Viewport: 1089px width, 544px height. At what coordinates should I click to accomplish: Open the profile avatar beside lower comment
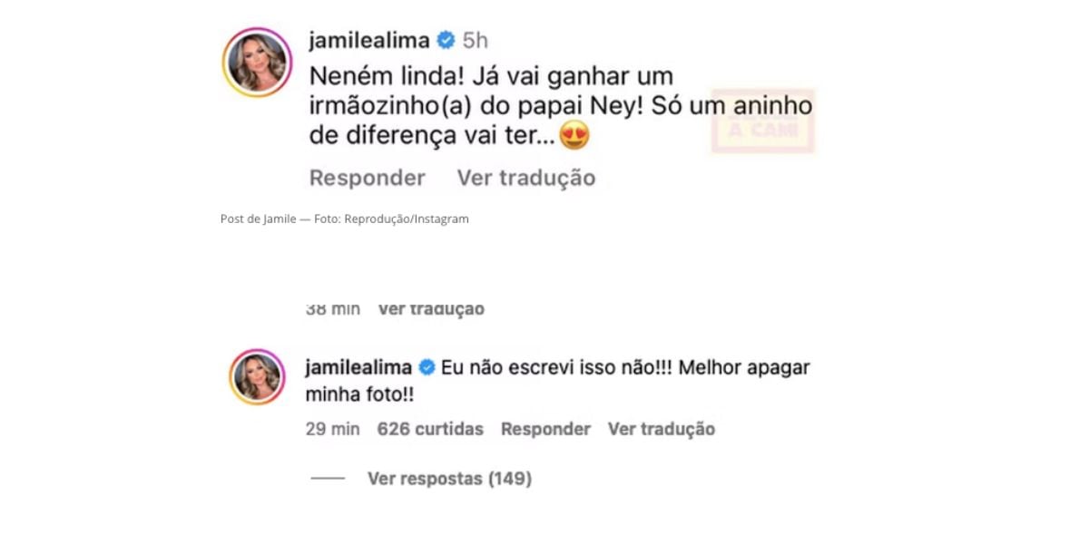(257, 376)
